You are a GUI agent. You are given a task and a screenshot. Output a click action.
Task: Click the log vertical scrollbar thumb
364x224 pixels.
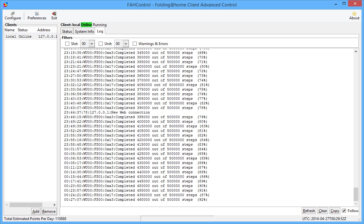pyautogui.click(x=356, y=194)
